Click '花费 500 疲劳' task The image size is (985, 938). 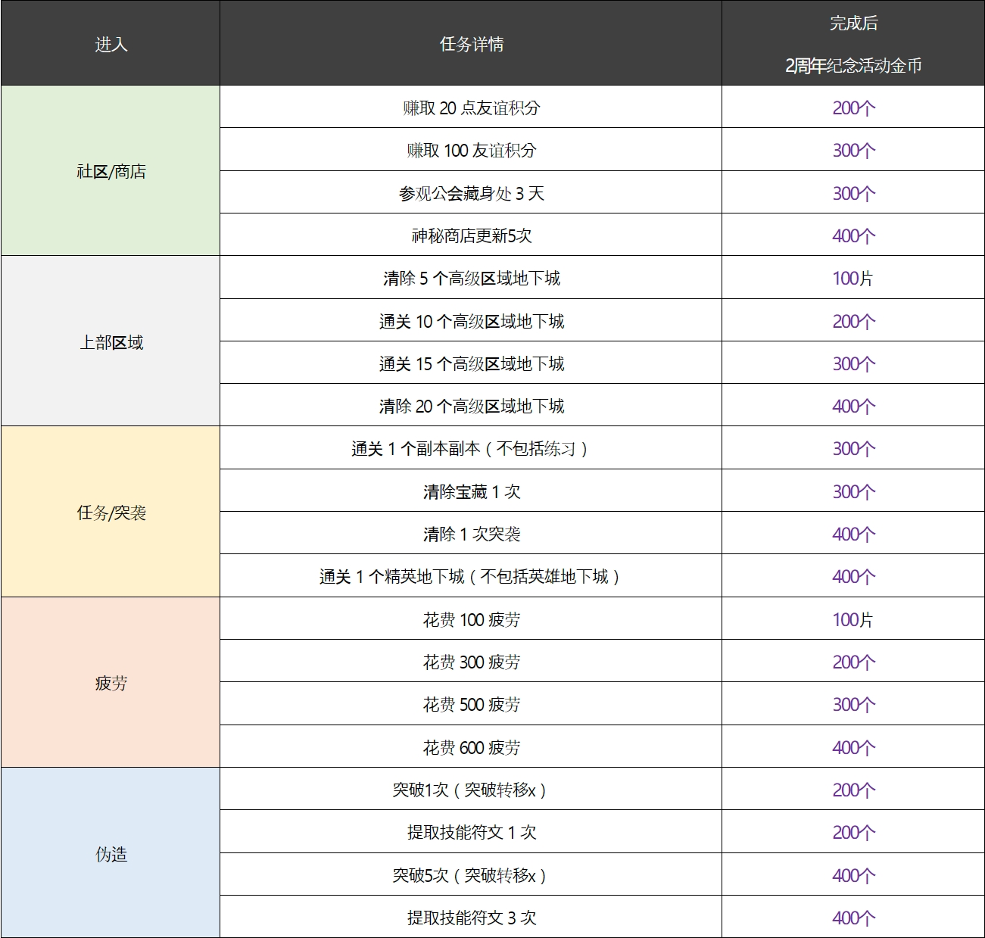coord(471,704)
